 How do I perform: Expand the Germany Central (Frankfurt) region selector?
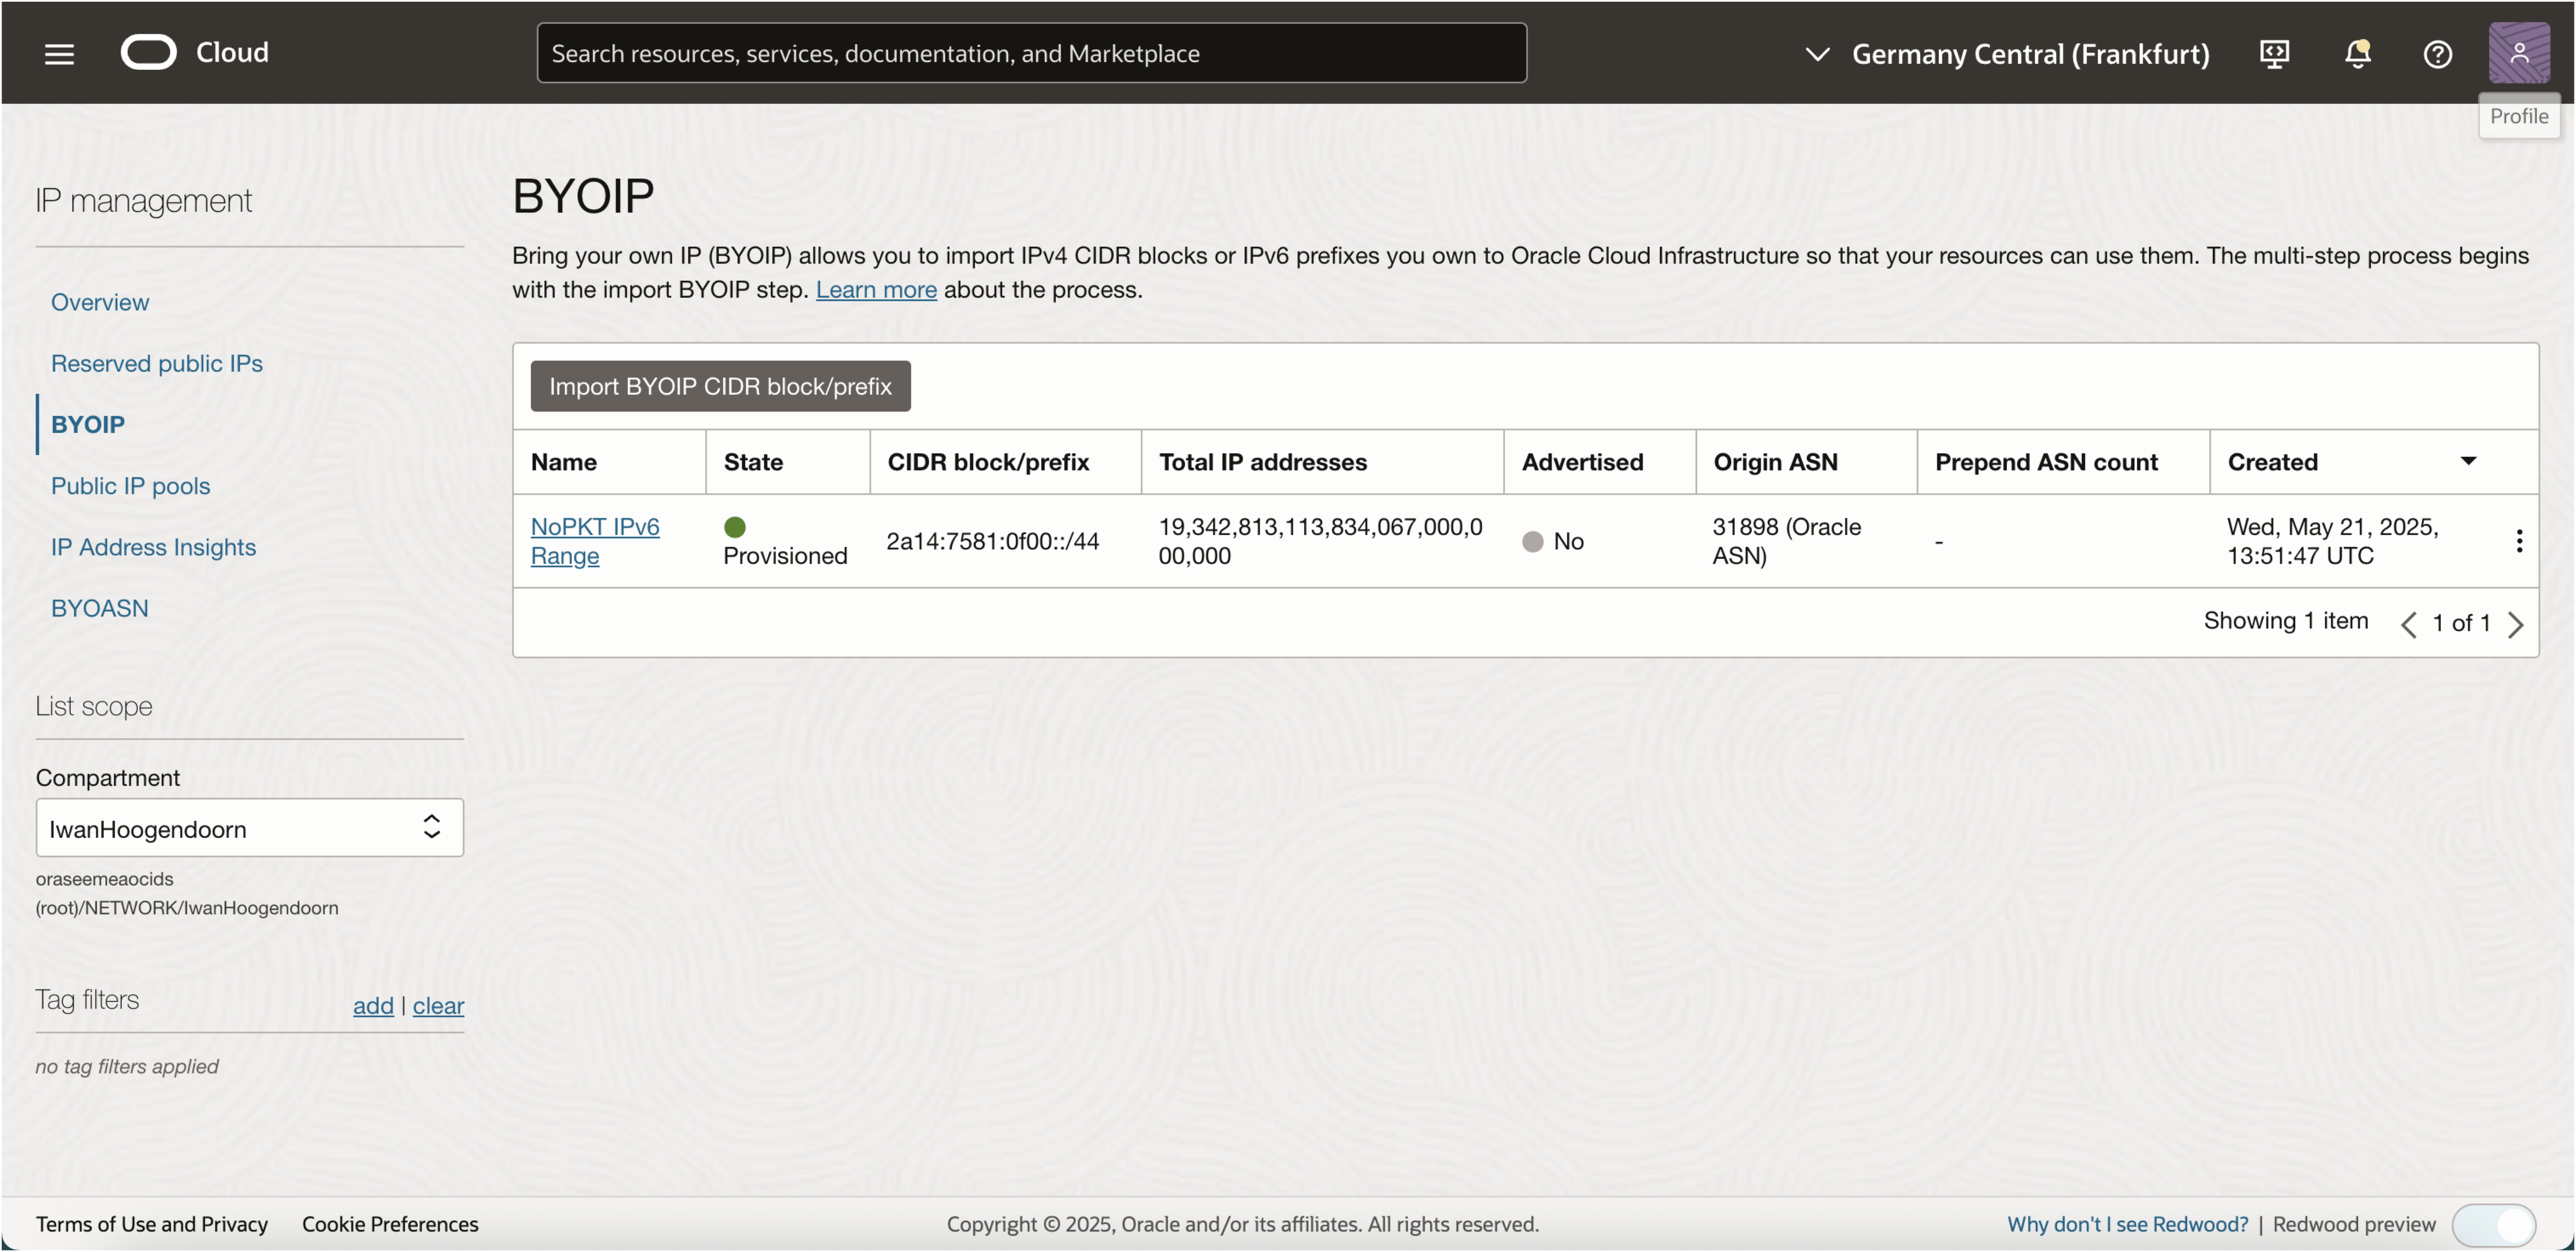tap(2008, 53)
